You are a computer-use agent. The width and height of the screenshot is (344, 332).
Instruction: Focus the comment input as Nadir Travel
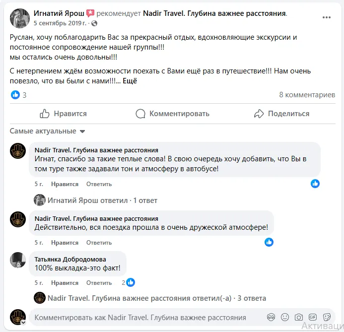144,318
